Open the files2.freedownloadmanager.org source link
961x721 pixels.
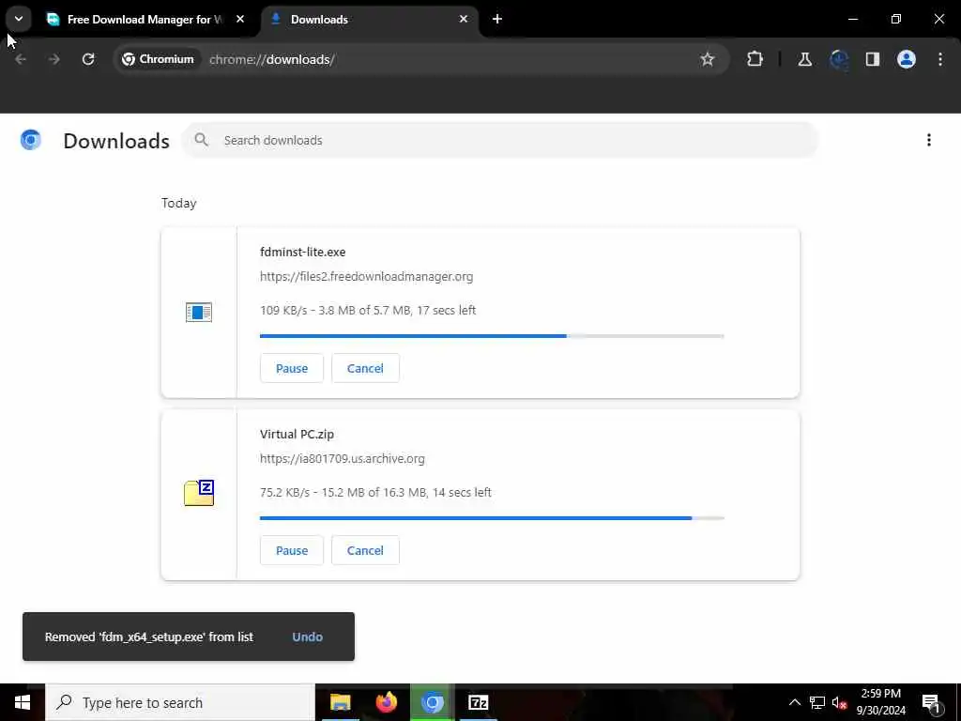point(367,277)
